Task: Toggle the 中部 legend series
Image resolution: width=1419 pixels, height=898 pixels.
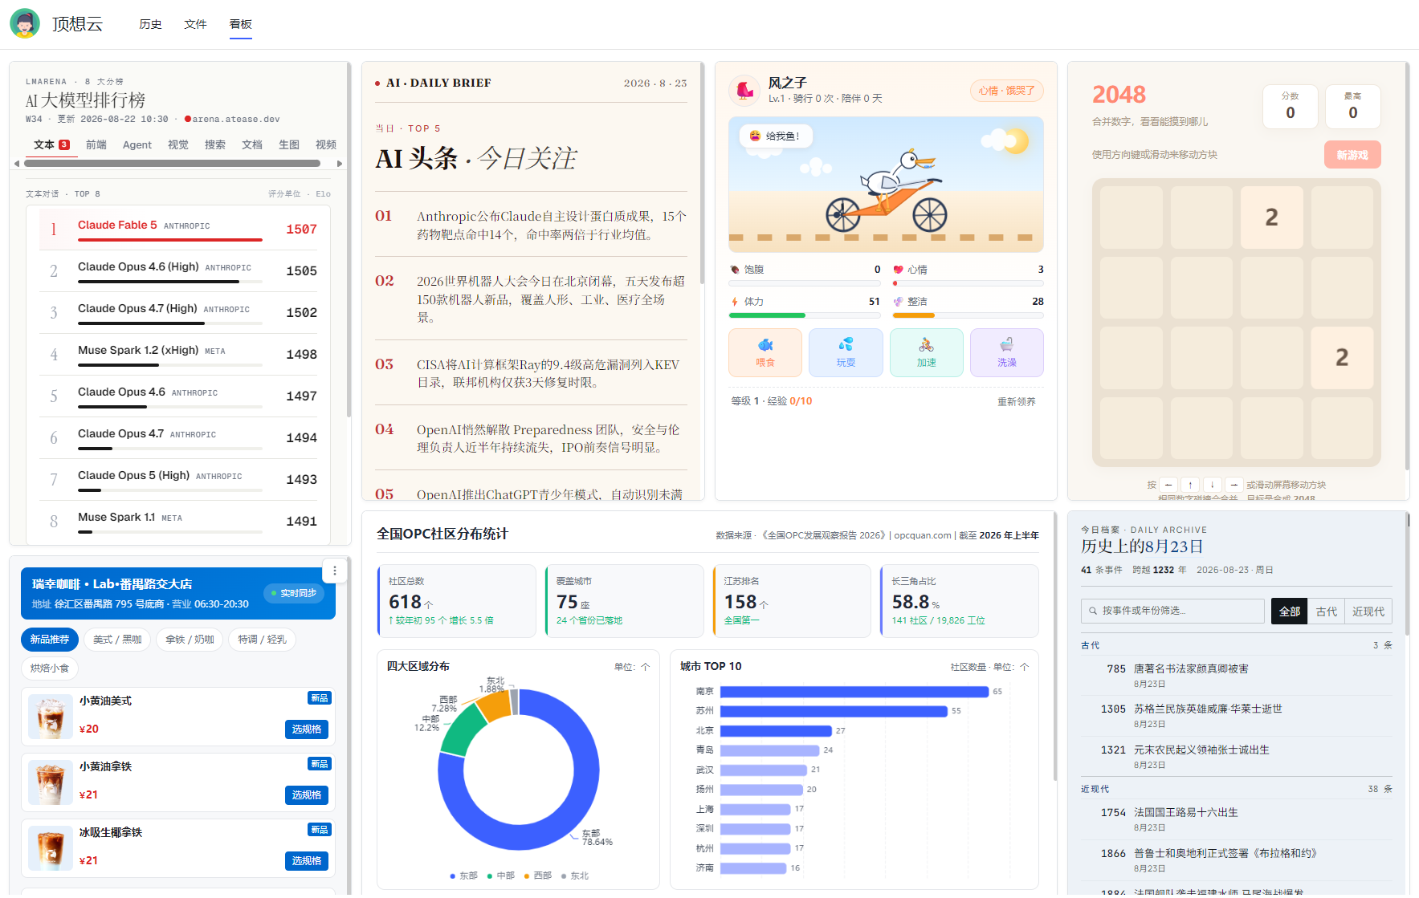Action: click(x=501, y=876)
